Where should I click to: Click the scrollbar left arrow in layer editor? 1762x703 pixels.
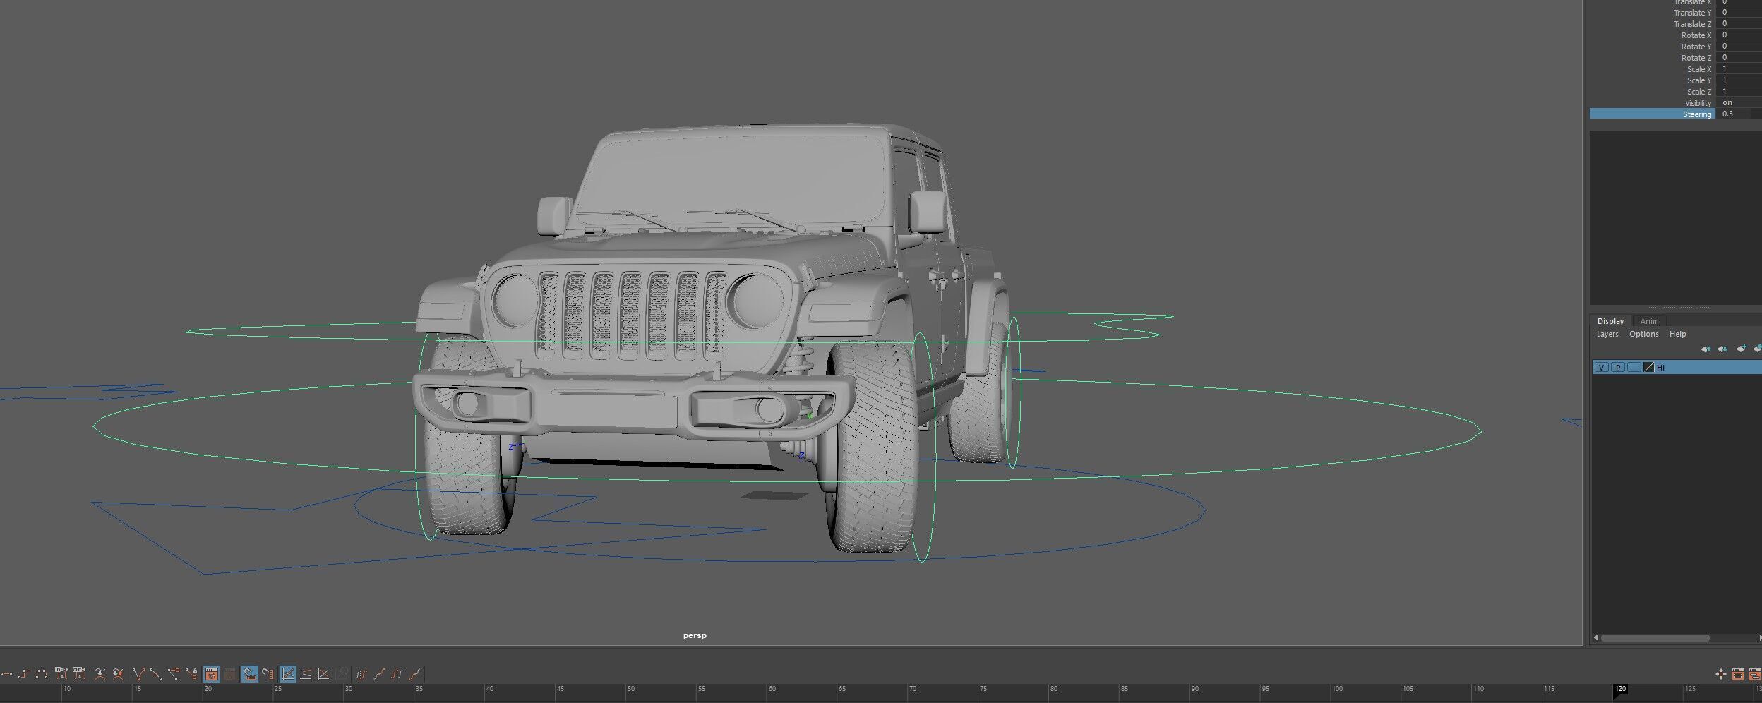click(x=1595, y=638)
